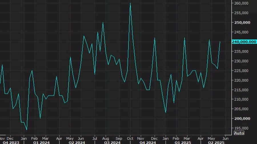Select the highlighted 240,000.000 current value label
This screenshot has width=257, height=144.
pyautogui.click(x=244, y=42)
